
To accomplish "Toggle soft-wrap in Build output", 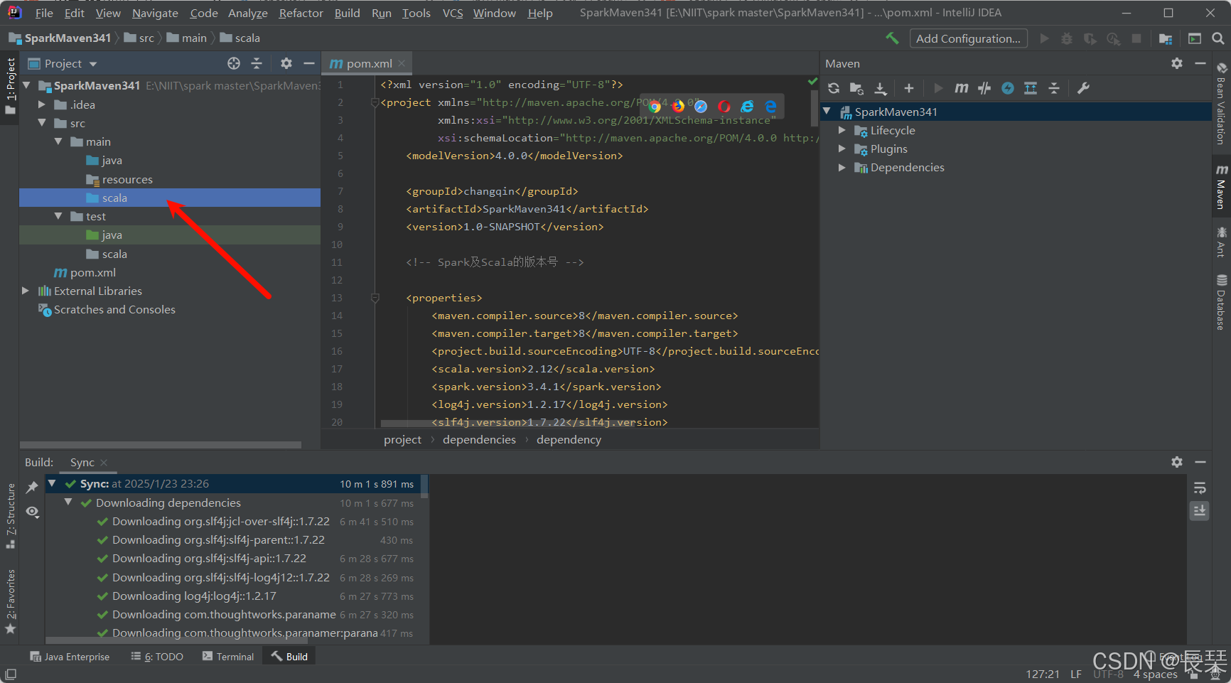I will pos(1200,488).
